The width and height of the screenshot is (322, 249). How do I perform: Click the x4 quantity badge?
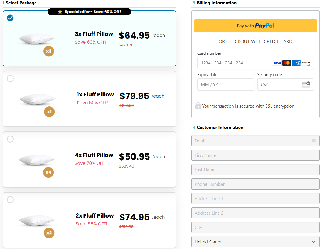click(48, 172)
